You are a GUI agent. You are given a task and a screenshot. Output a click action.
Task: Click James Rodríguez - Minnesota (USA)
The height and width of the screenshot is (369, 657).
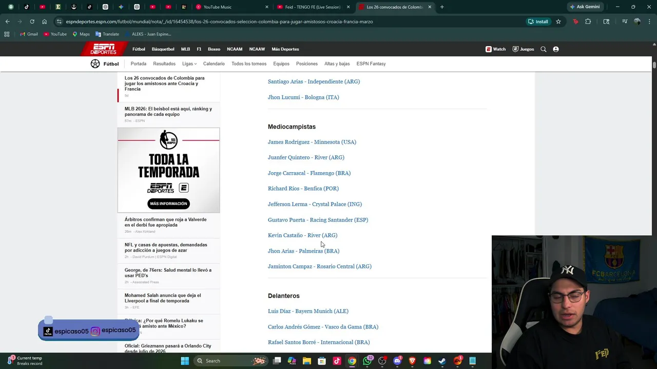click(312, 142)
